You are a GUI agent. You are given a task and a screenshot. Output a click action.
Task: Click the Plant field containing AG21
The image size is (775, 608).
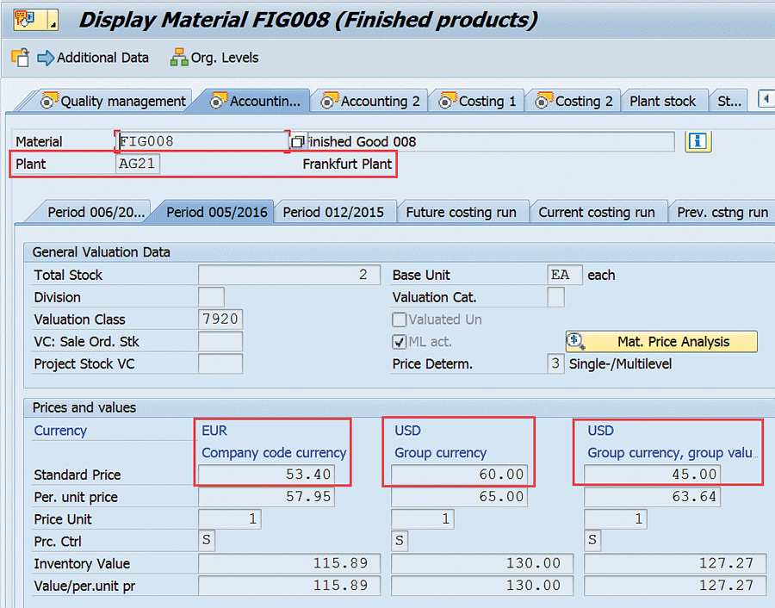pyautogui.click(x=138, y=164)
